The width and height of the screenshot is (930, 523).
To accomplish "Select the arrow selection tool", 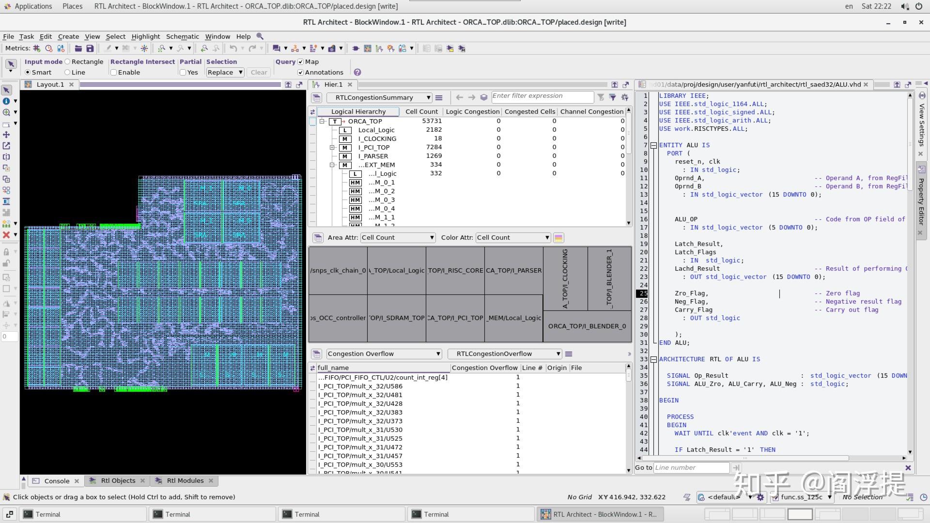I will [x=7, y=90].
